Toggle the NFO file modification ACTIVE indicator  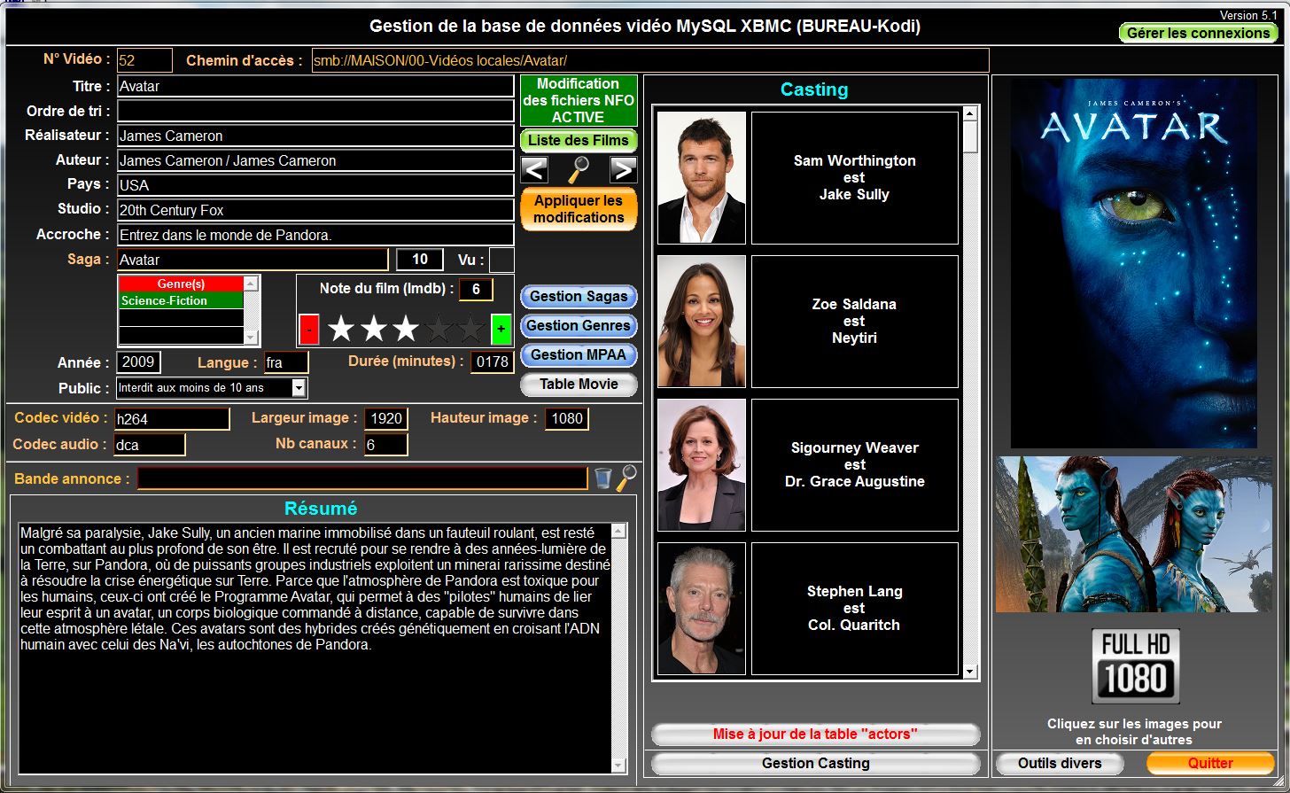[579, 100]
